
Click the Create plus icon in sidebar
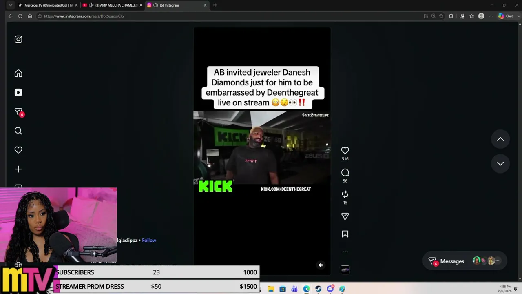point(18,169)
